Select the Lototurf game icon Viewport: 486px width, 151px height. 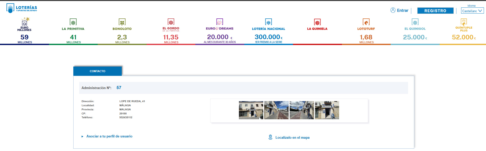point(366,22)
